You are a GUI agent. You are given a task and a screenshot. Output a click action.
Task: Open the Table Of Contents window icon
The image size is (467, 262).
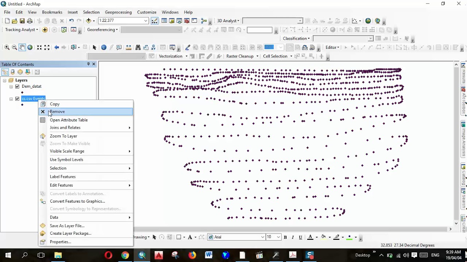[x=164, y=21]
